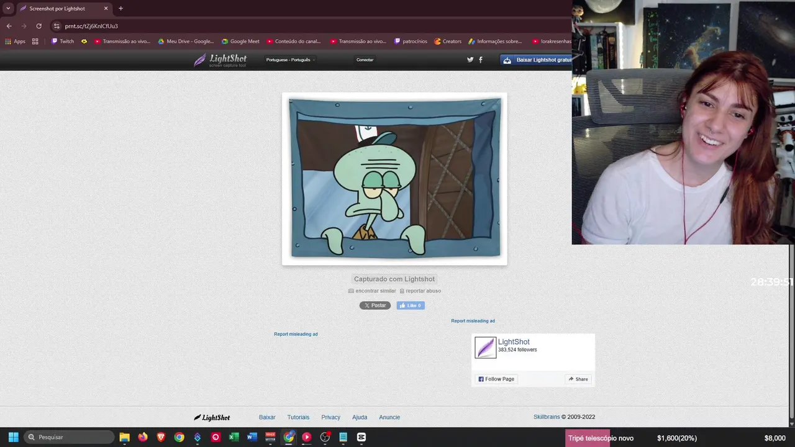
Task: Click the footer LightShot logo
Action: pos(212,417)
